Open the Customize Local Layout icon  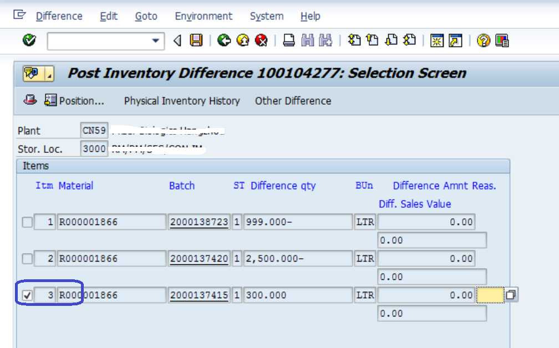502,40
